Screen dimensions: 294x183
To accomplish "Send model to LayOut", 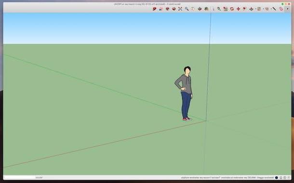I will point(161,9).
